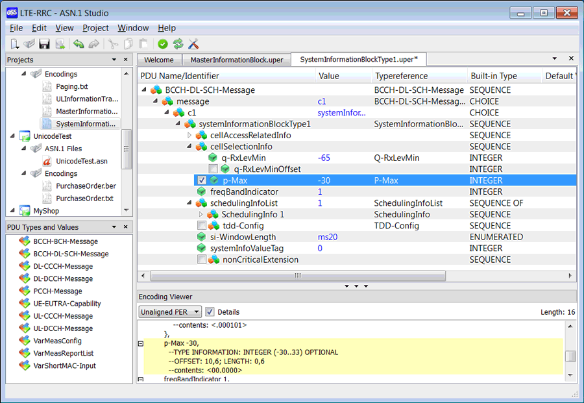Click the Copy toolbar icon
This screenshot has height=403, width=584.
[128, 44]
